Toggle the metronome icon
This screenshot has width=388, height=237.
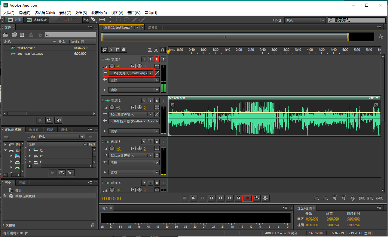tap(150, 50)
